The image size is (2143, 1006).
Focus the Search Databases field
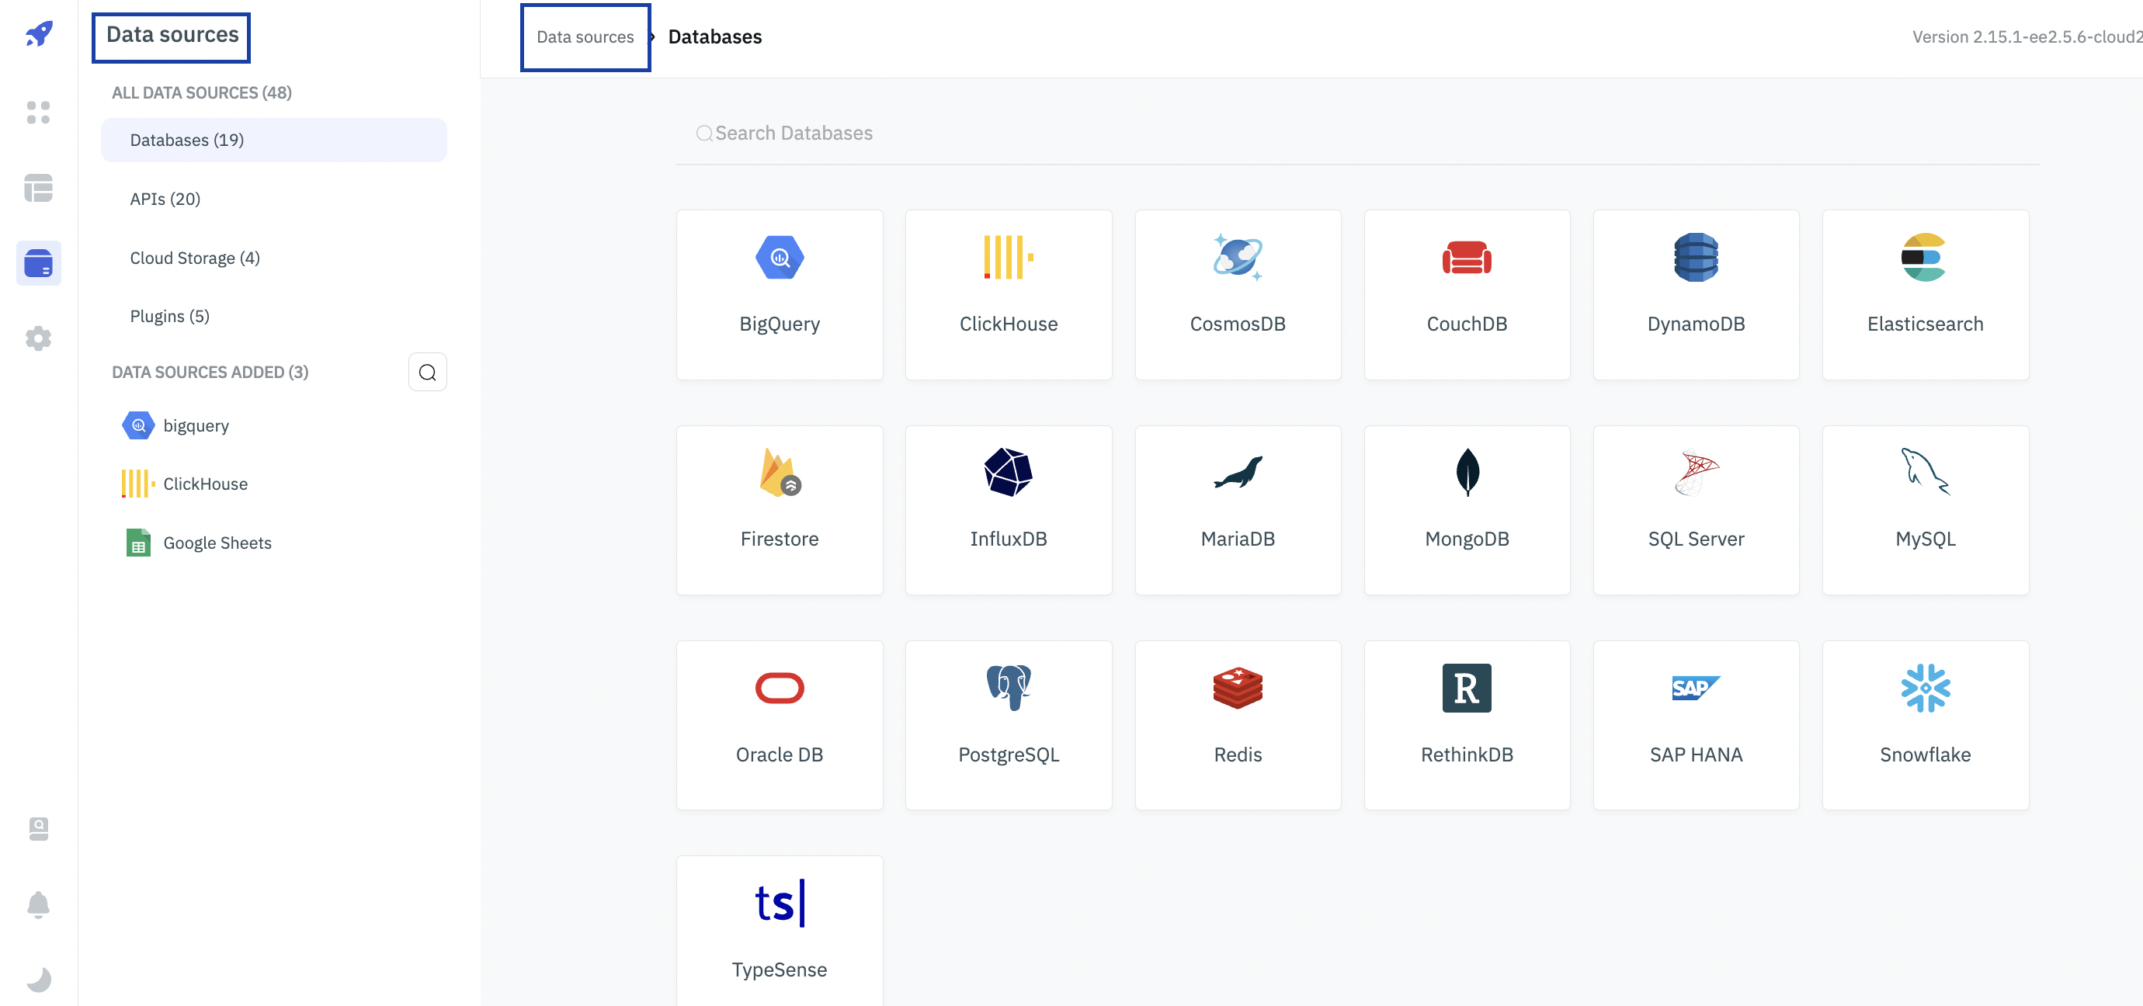point(1358,133)
